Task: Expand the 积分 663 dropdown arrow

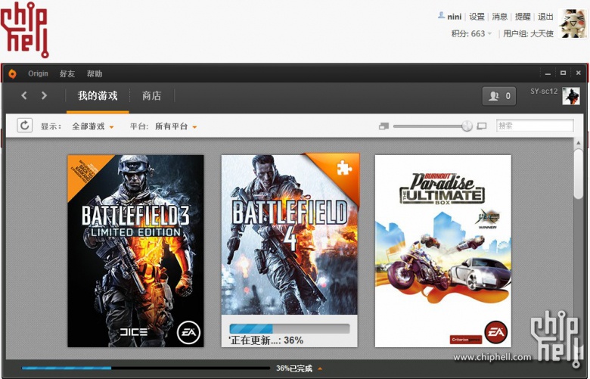Action: [489, 33]
